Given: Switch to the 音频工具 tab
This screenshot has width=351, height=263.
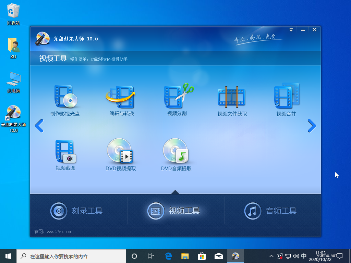Looking at the screenshot, I should pos(271,211).
